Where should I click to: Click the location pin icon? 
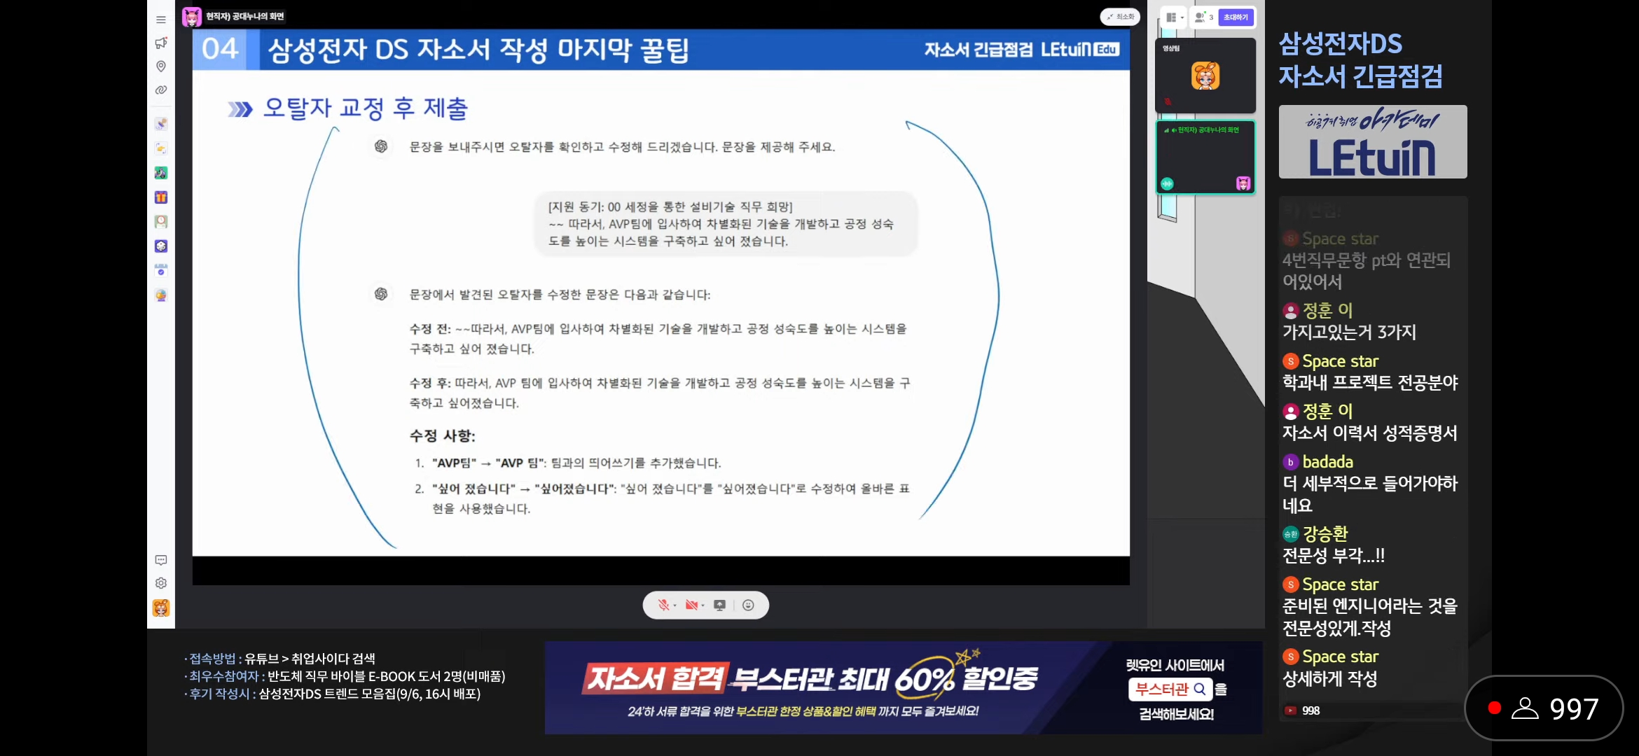pos(161,66)
